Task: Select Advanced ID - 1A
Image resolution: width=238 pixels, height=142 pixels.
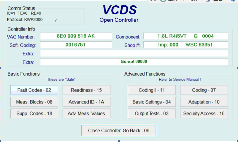Action: point(86,102)
